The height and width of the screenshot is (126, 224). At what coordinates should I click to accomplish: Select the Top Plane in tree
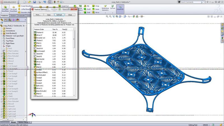pos(8,41)
